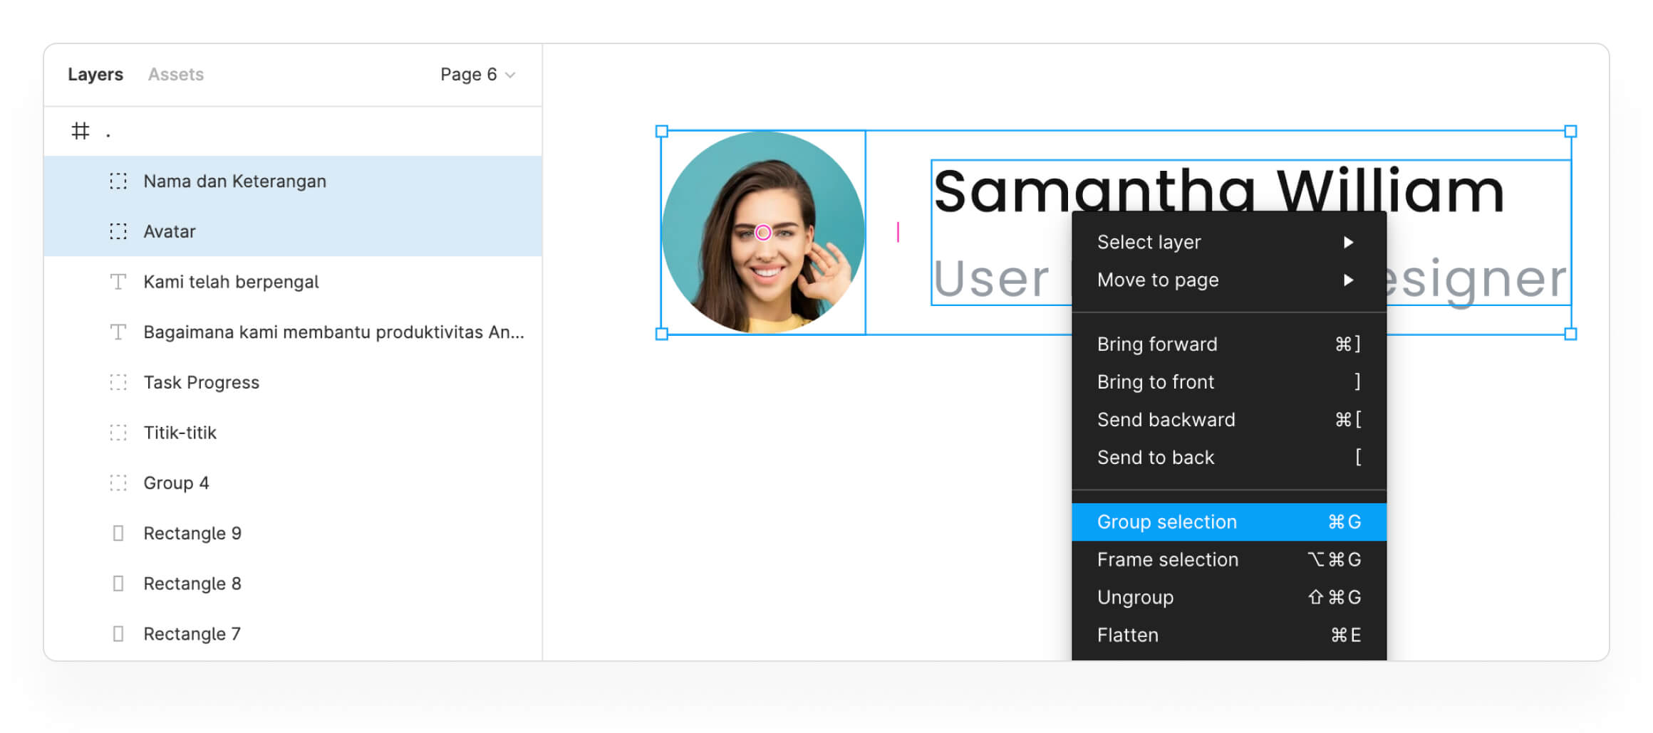This screenshot has width=1653, height=733.
Task: Click text icon beside Kami telah berpengal
Action: [x=118, y=282]
